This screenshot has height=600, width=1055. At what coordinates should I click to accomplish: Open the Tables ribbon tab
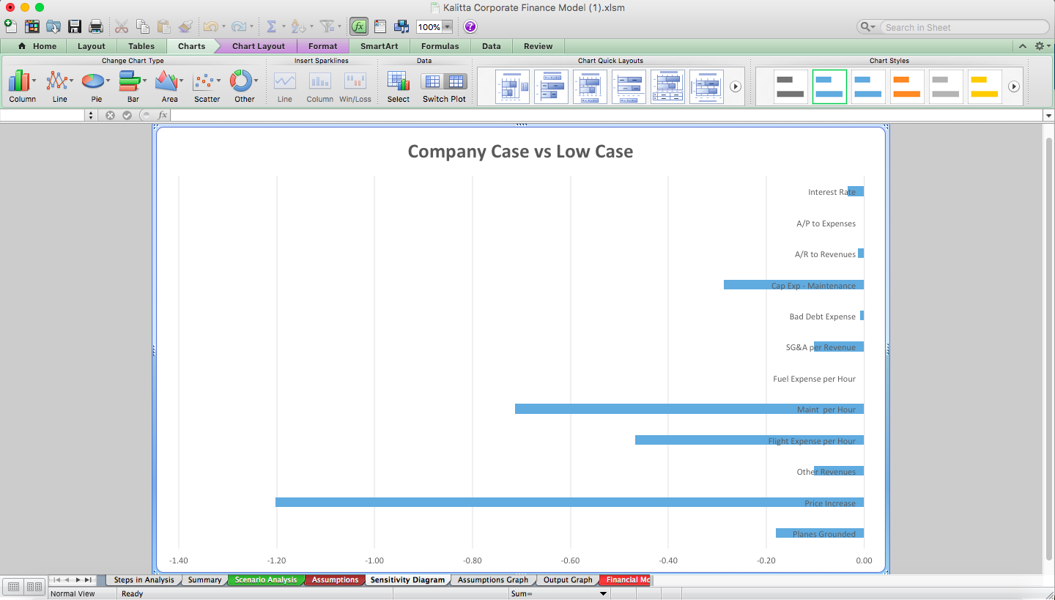click(141, 45)
